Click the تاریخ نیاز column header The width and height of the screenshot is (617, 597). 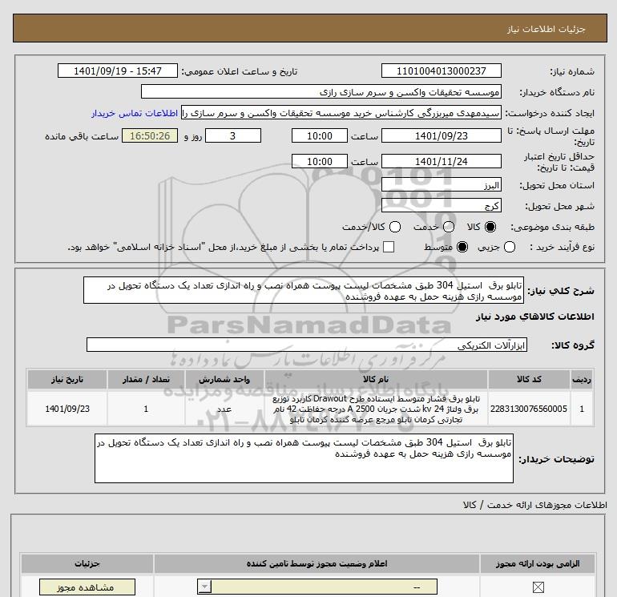point(67,379)
